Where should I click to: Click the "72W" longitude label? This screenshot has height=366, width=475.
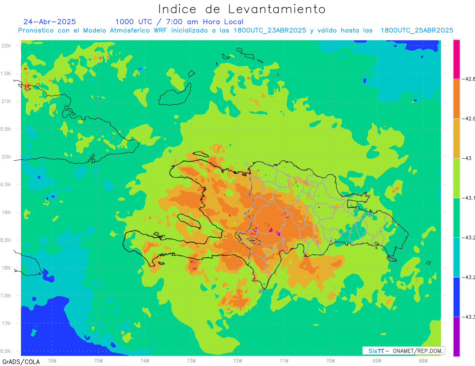click(x=237, y=360)
